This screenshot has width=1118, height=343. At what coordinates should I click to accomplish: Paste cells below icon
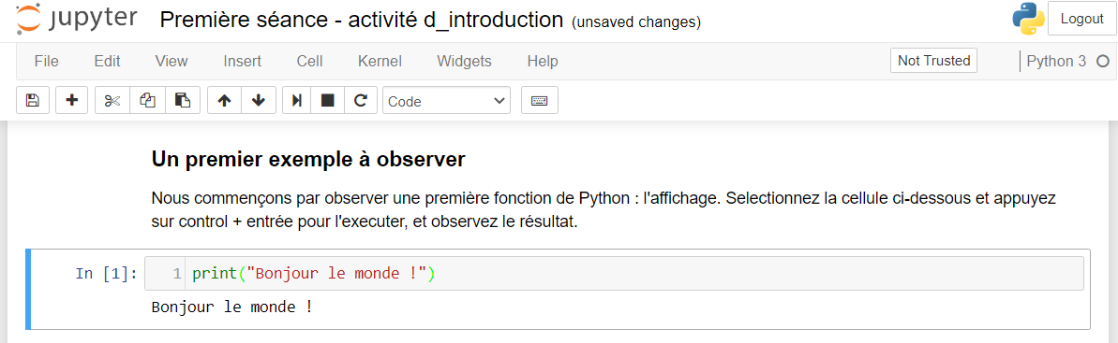click(183, 100)
